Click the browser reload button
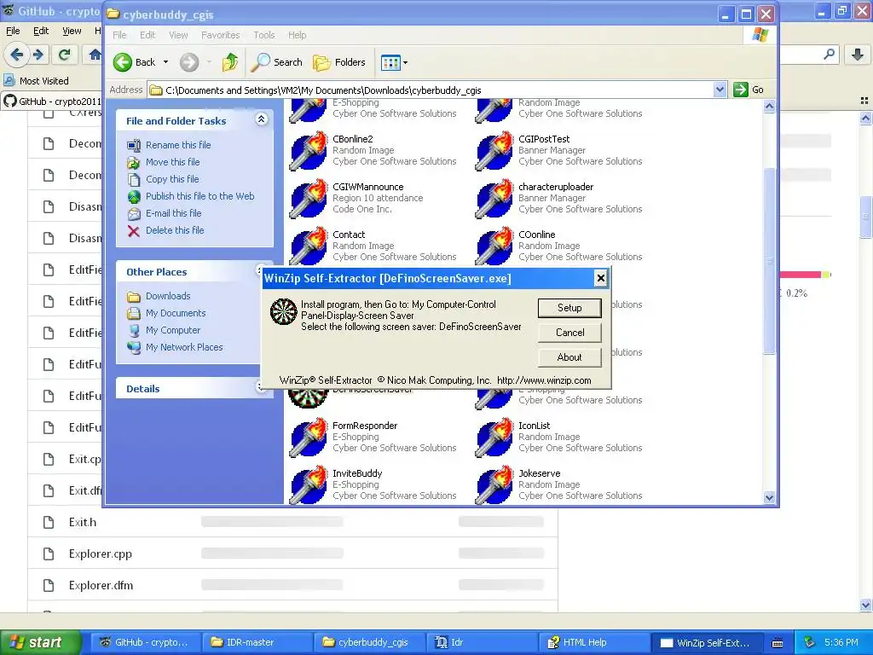873x655 pixels. coord(65,55)
